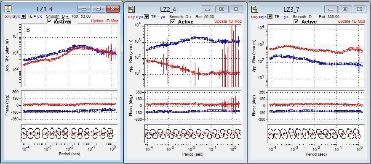Uncheck the Active checkbox in LZ1_4
Screen dimensions: 371x164
pyautogui.click(x=49, y=21)
